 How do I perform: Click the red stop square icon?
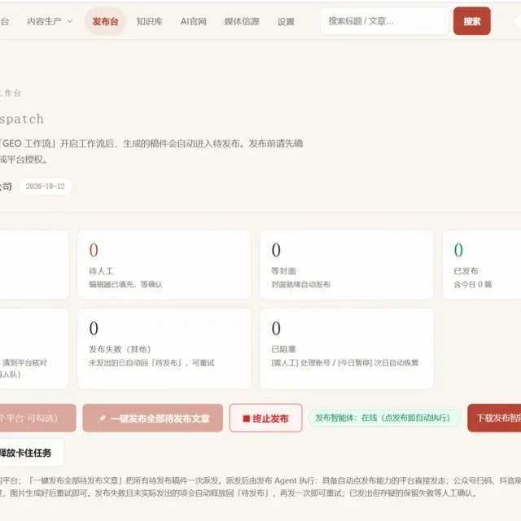pyautogui.click(x=246, y=418)
